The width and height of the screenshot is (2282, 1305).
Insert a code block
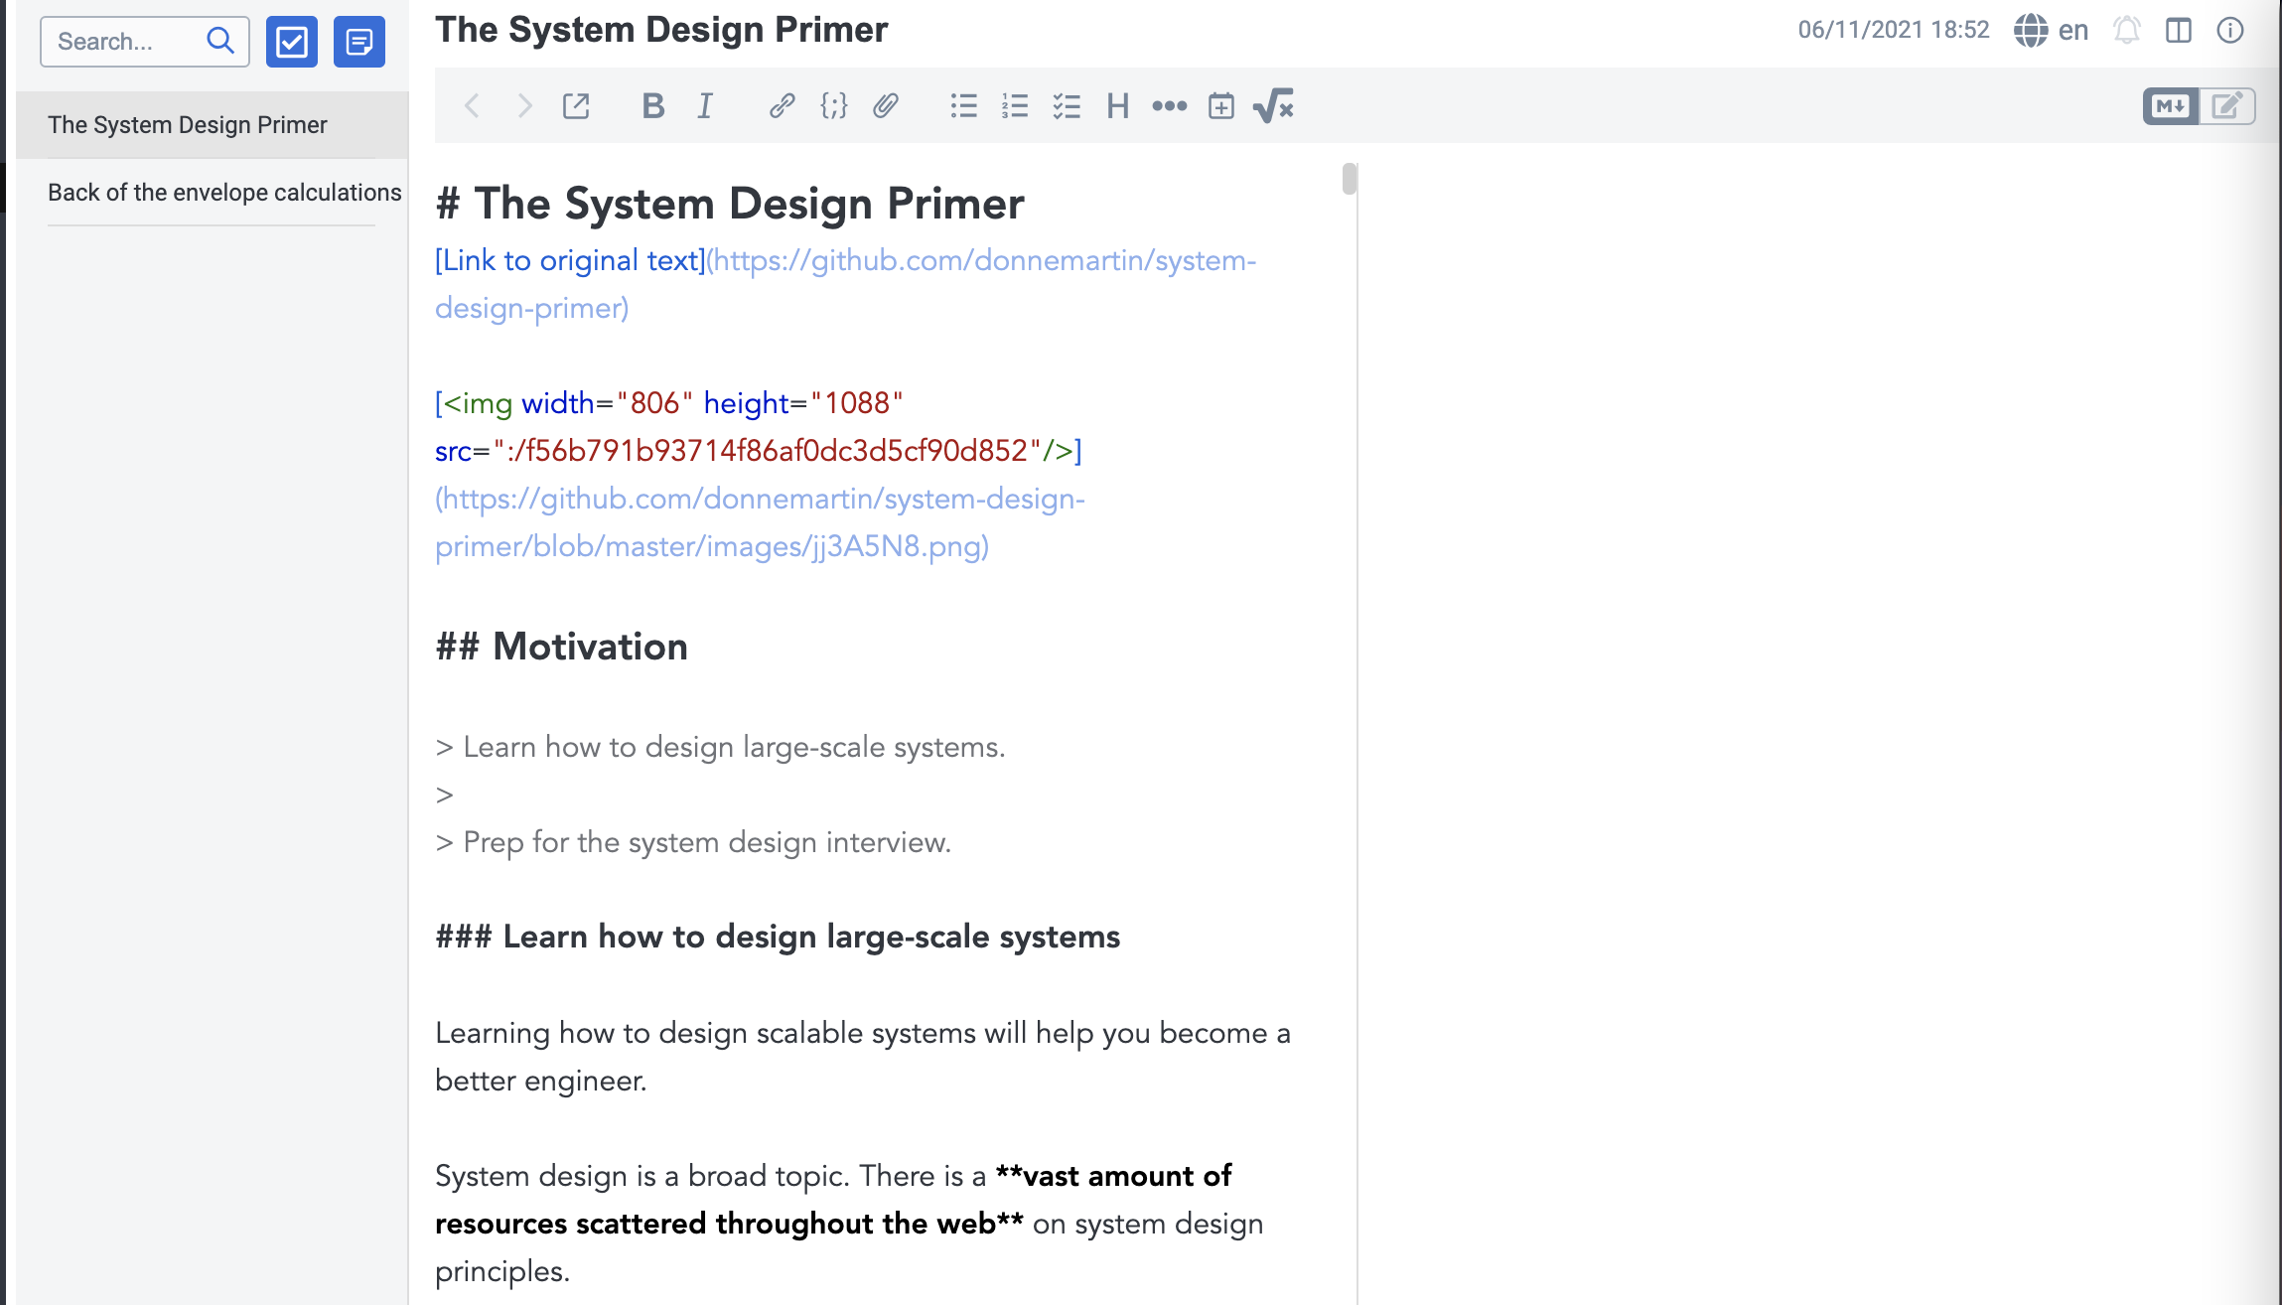click(833, 106)
